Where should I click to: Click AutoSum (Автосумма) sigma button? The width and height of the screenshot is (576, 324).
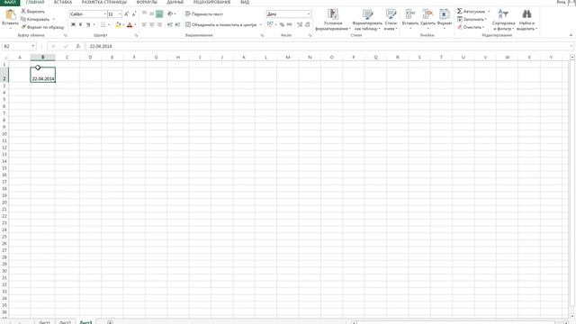tap(471, 12)
